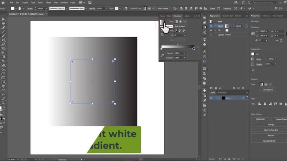Viewport: 287px width, 161px height.
Task: Click Delete Selected Item trash in Appearance panel
Action: [243, 88]
